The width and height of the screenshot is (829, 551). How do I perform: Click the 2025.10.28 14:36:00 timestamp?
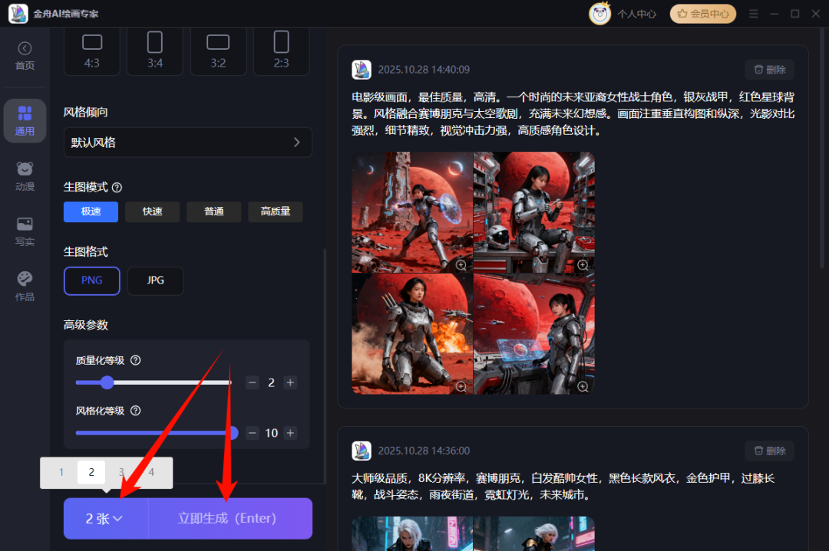(424, 451)
